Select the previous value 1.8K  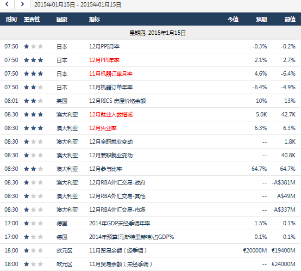[290, 142]
